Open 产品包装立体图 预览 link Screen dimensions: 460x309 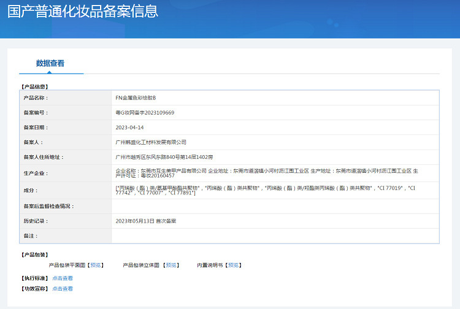pos(171,265)
